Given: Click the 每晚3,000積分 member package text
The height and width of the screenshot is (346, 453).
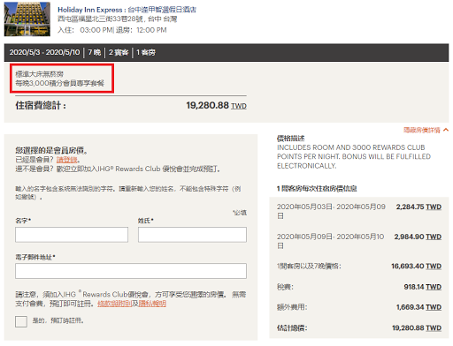Looking at the screenshot, I should pyautogui.click(x=59, y=83).
